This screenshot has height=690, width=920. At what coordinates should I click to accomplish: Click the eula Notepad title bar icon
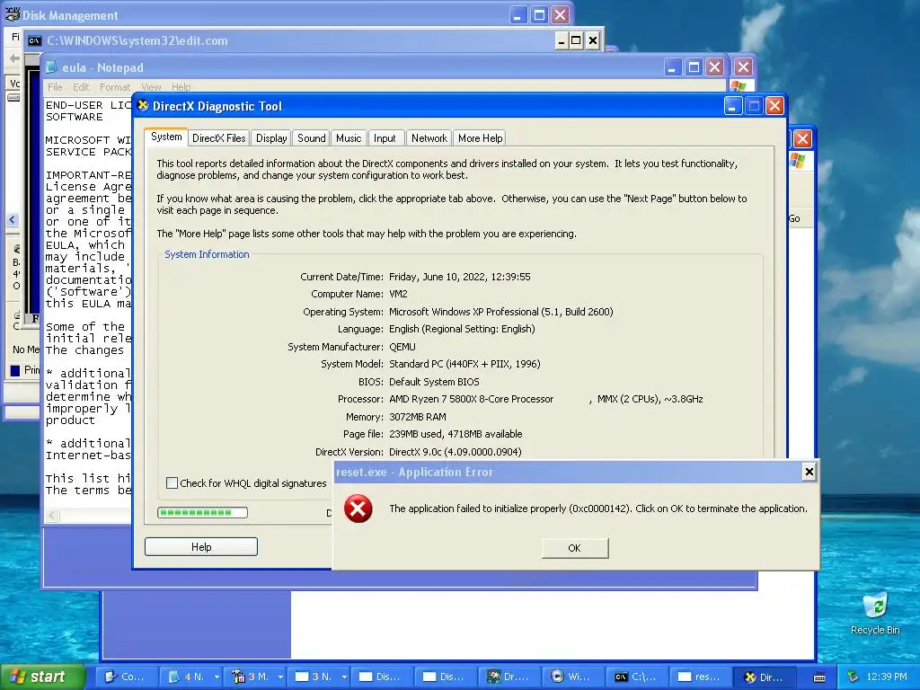point(51,67)
